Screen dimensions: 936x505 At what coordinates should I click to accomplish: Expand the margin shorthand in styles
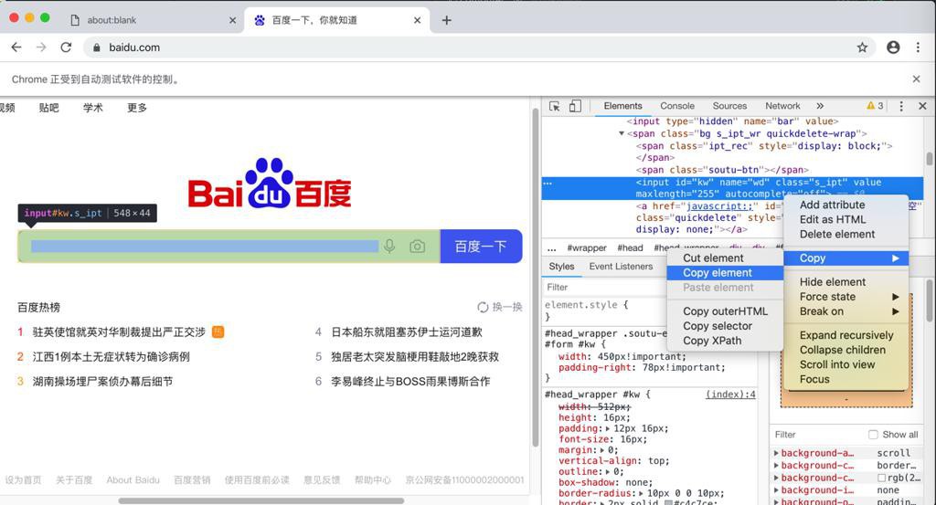(x=602, y=450)
